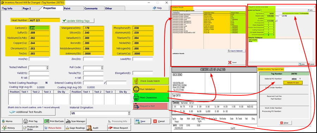
Task: Cancel the inventory record changes
Action: click(x=161, y=121)
